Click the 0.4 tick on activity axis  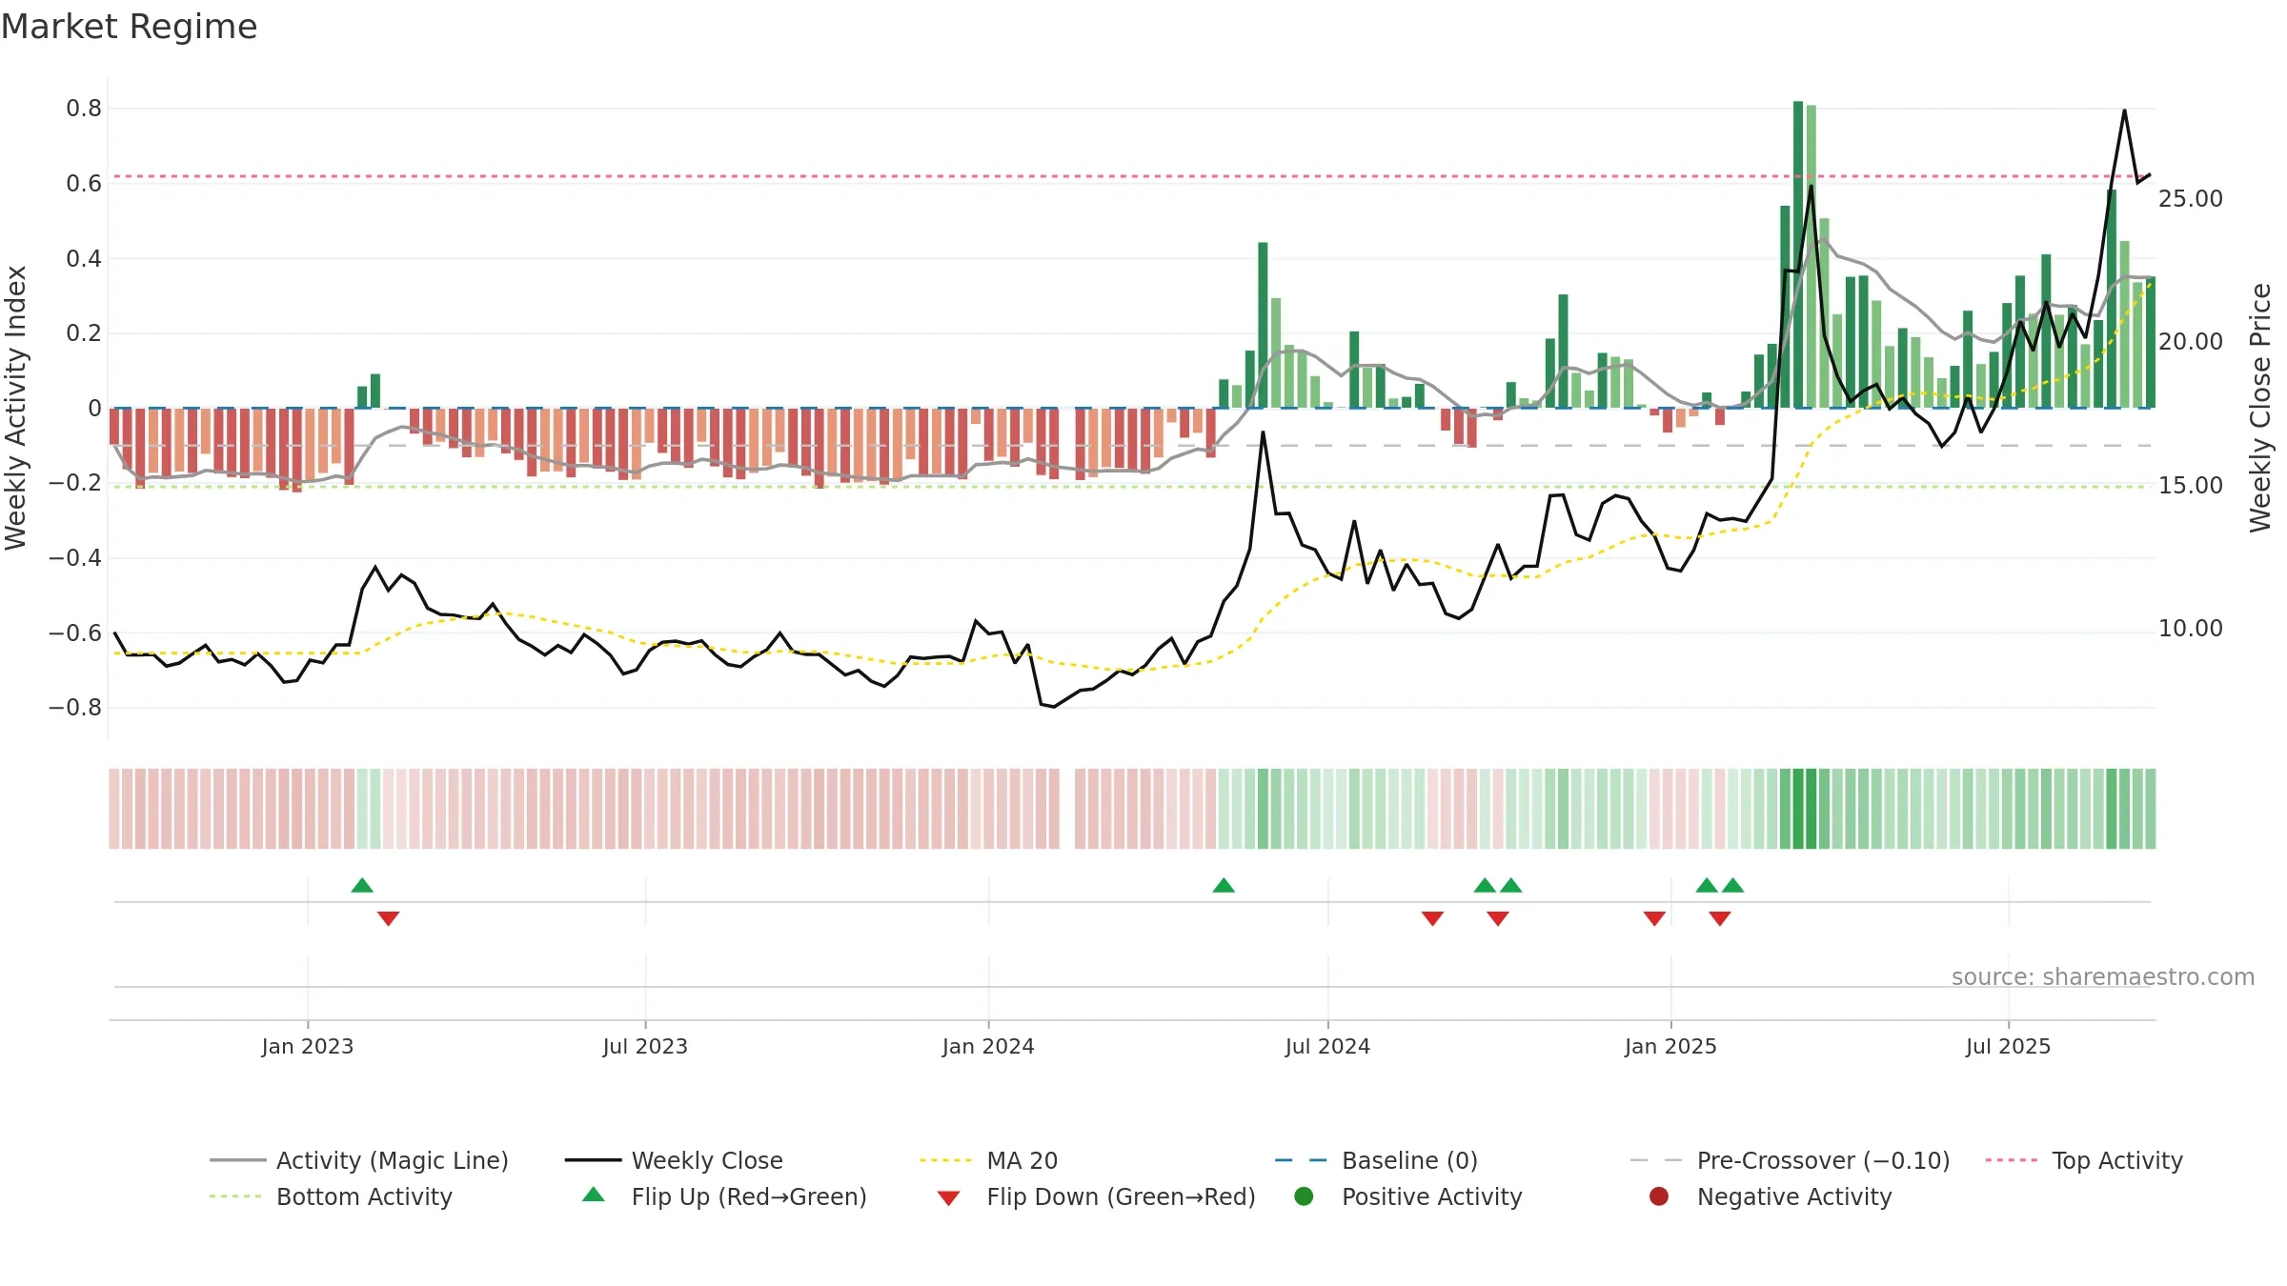(x=84, y=258)
